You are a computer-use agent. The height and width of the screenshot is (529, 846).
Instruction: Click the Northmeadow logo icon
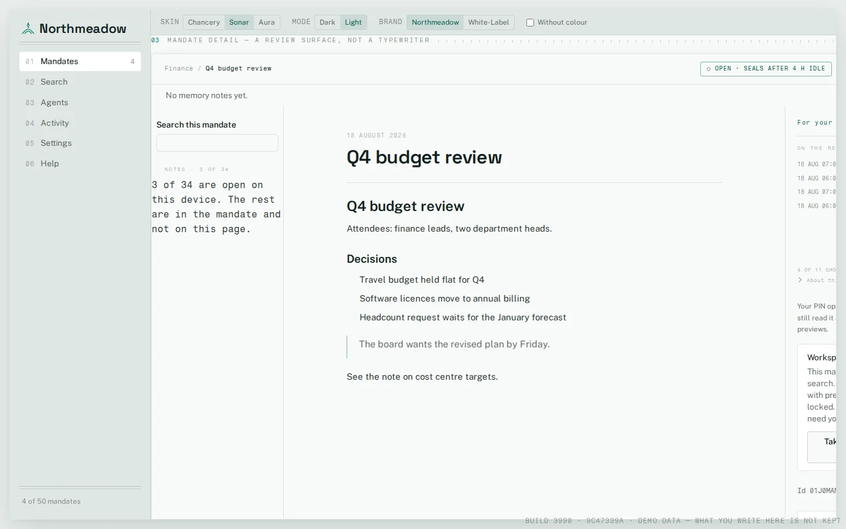[x=28, y=28]
